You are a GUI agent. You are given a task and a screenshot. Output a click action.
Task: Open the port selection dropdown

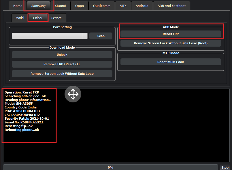[x=50, y=36]
